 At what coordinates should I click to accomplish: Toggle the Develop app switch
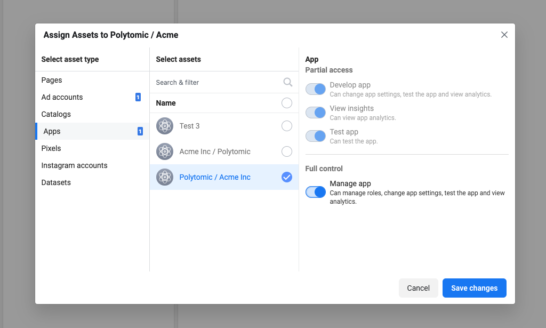[x=316, y=89]
